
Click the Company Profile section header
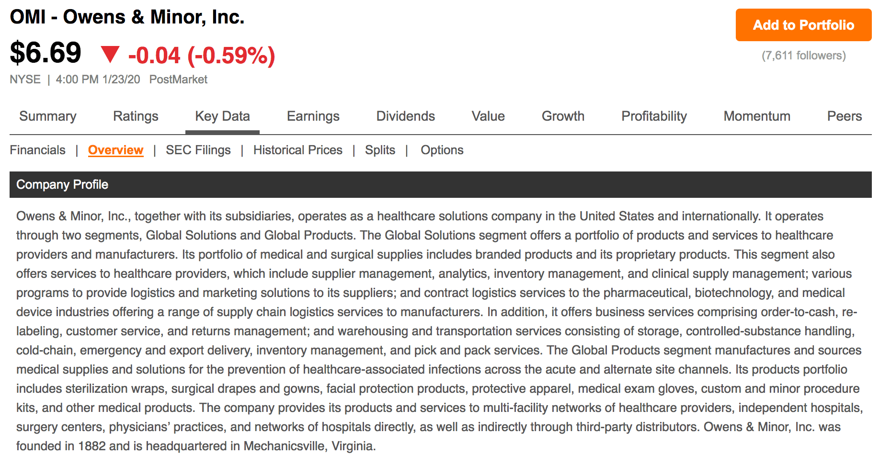(62, 184)
